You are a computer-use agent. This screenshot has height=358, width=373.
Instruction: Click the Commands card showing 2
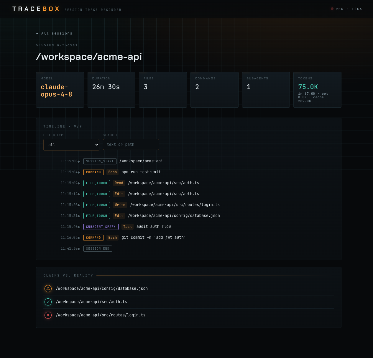pos(214,90)
